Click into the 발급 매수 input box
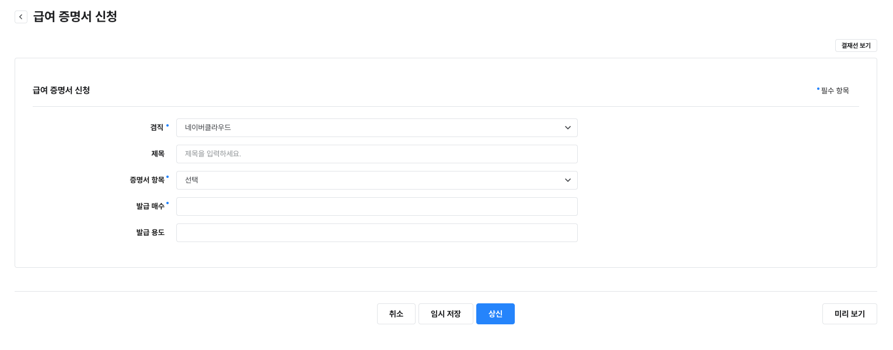 (376, 206)
